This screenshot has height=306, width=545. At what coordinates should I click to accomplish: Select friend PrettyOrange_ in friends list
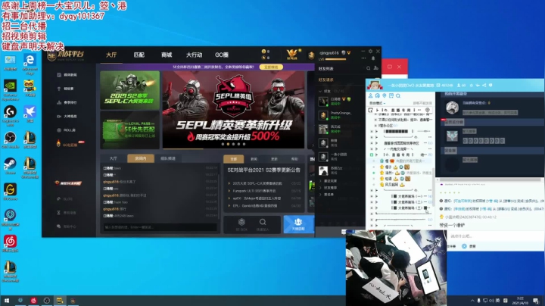pyautogui.click(x=335, y=115)
